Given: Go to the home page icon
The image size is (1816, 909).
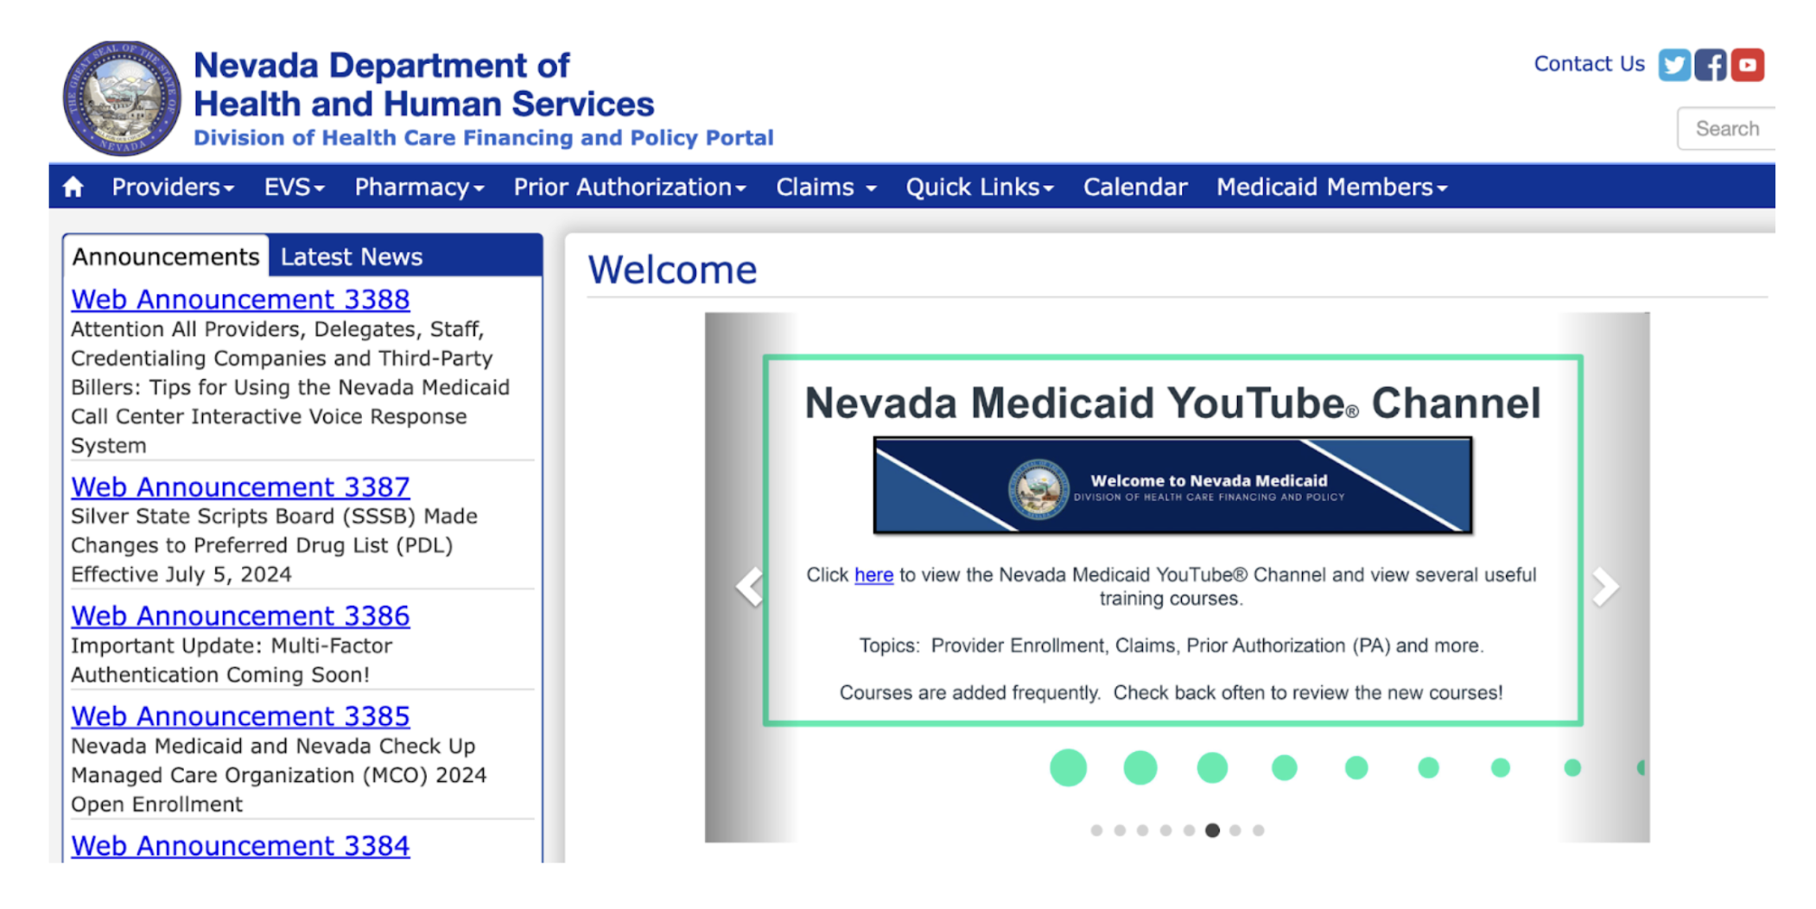Looking at the screenshot, I should tap(73, 187).
